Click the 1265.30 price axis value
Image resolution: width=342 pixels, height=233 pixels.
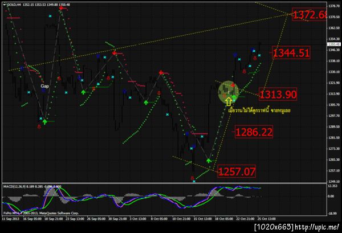click(x=334, y=160)
